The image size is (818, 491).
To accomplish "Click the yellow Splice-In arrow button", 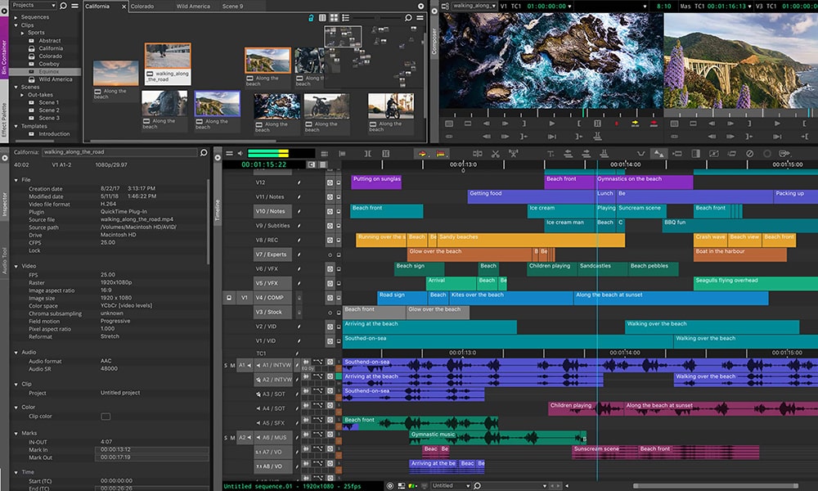I will coord(635,124).
